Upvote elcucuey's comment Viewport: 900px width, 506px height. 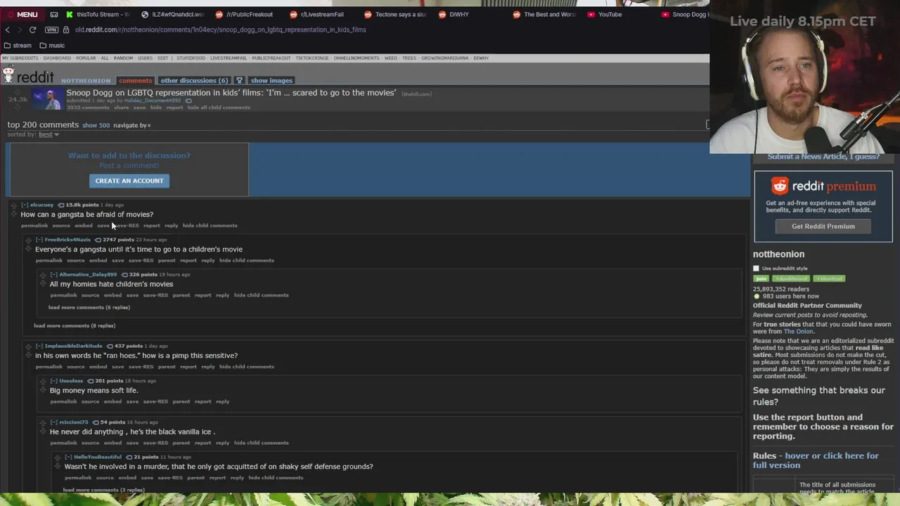click(13, 205)
